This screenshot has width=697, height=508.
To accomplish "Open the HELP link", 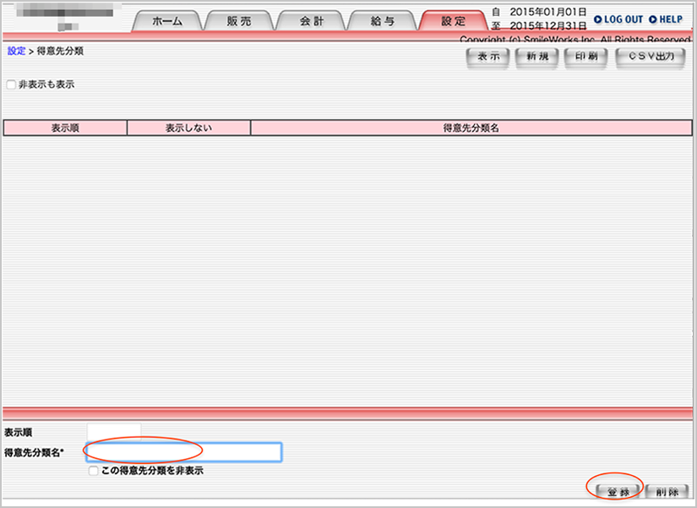I will pos(666,19).
